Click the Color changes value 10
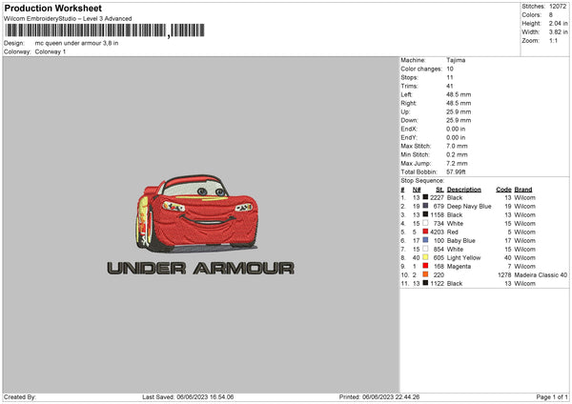This screenshot has width=572, height=404. pyautogui.click(x=450, y=69)
